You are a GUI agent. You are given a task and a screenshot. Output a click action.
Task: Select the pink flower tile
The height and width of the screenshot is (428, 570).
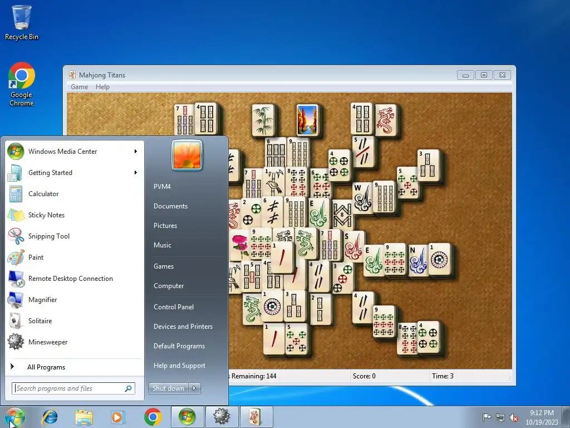point(239,245)
